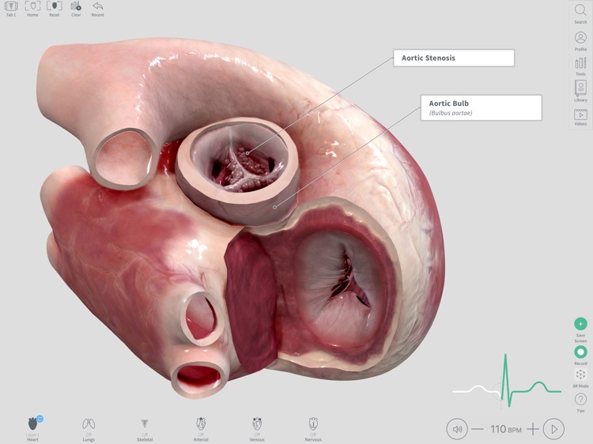Open the Profile panel

[x=580, y=38]
